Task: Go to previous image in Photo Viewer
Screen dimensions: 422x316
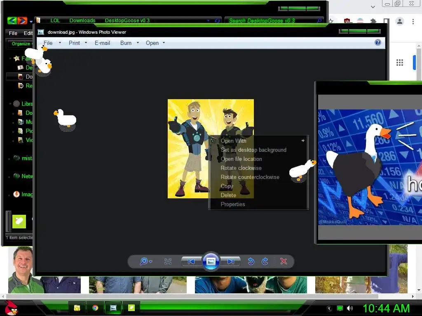Action: coord(191,261)
